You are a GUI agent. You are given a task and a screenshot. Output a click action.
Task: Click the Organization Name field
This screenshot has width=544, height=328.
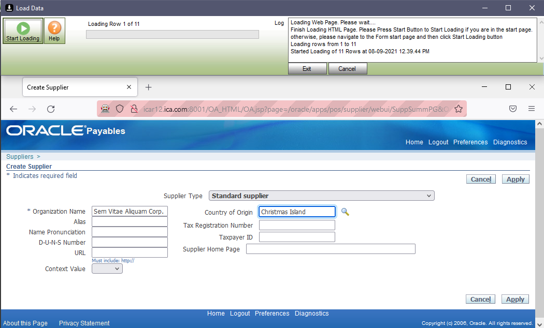pos(130,211)
